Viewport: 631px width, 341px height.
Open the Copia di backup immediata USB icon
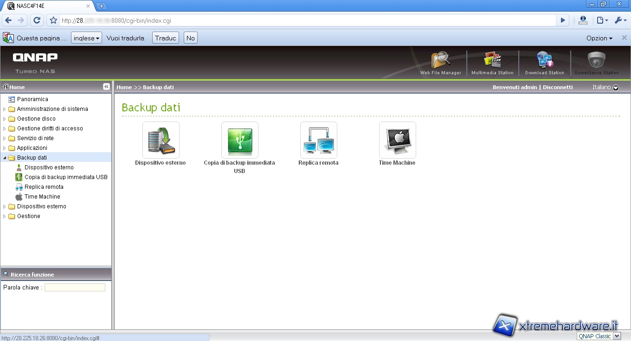pos(239,140)
